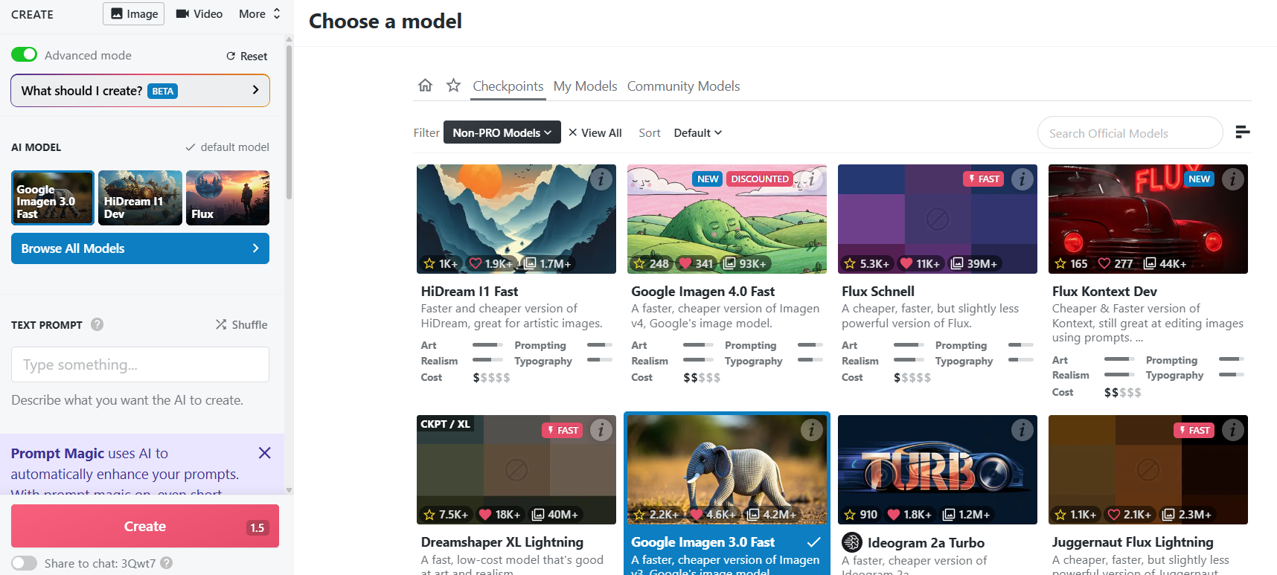
Task: Click the Browse All Models button
Action: [x=140, y=248]
